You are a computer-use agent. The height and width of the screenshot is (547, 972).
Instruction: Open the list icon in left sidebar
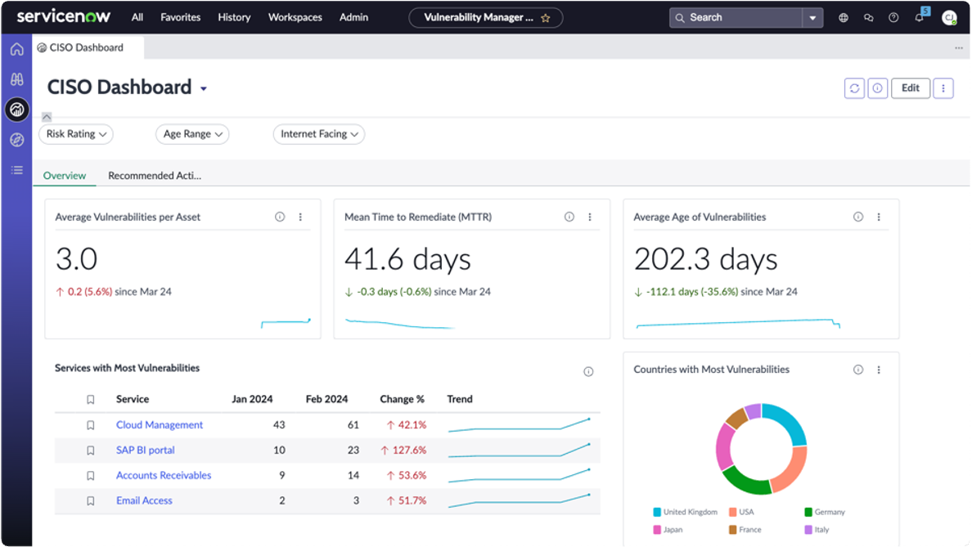point(16,170)
